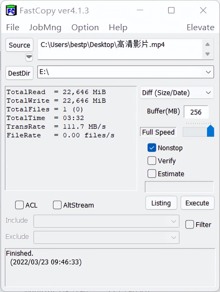Open the JobMng menu

(45, 27)
